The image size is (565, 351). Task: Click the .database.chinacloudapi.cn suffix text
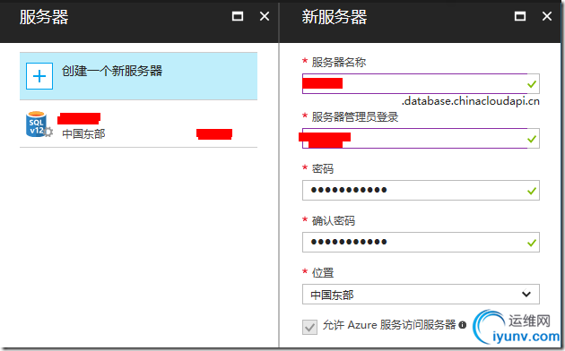[x=471, y=101]
